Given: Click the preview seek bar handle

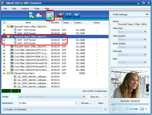Looking at the screenshot, I should point(113,104).
